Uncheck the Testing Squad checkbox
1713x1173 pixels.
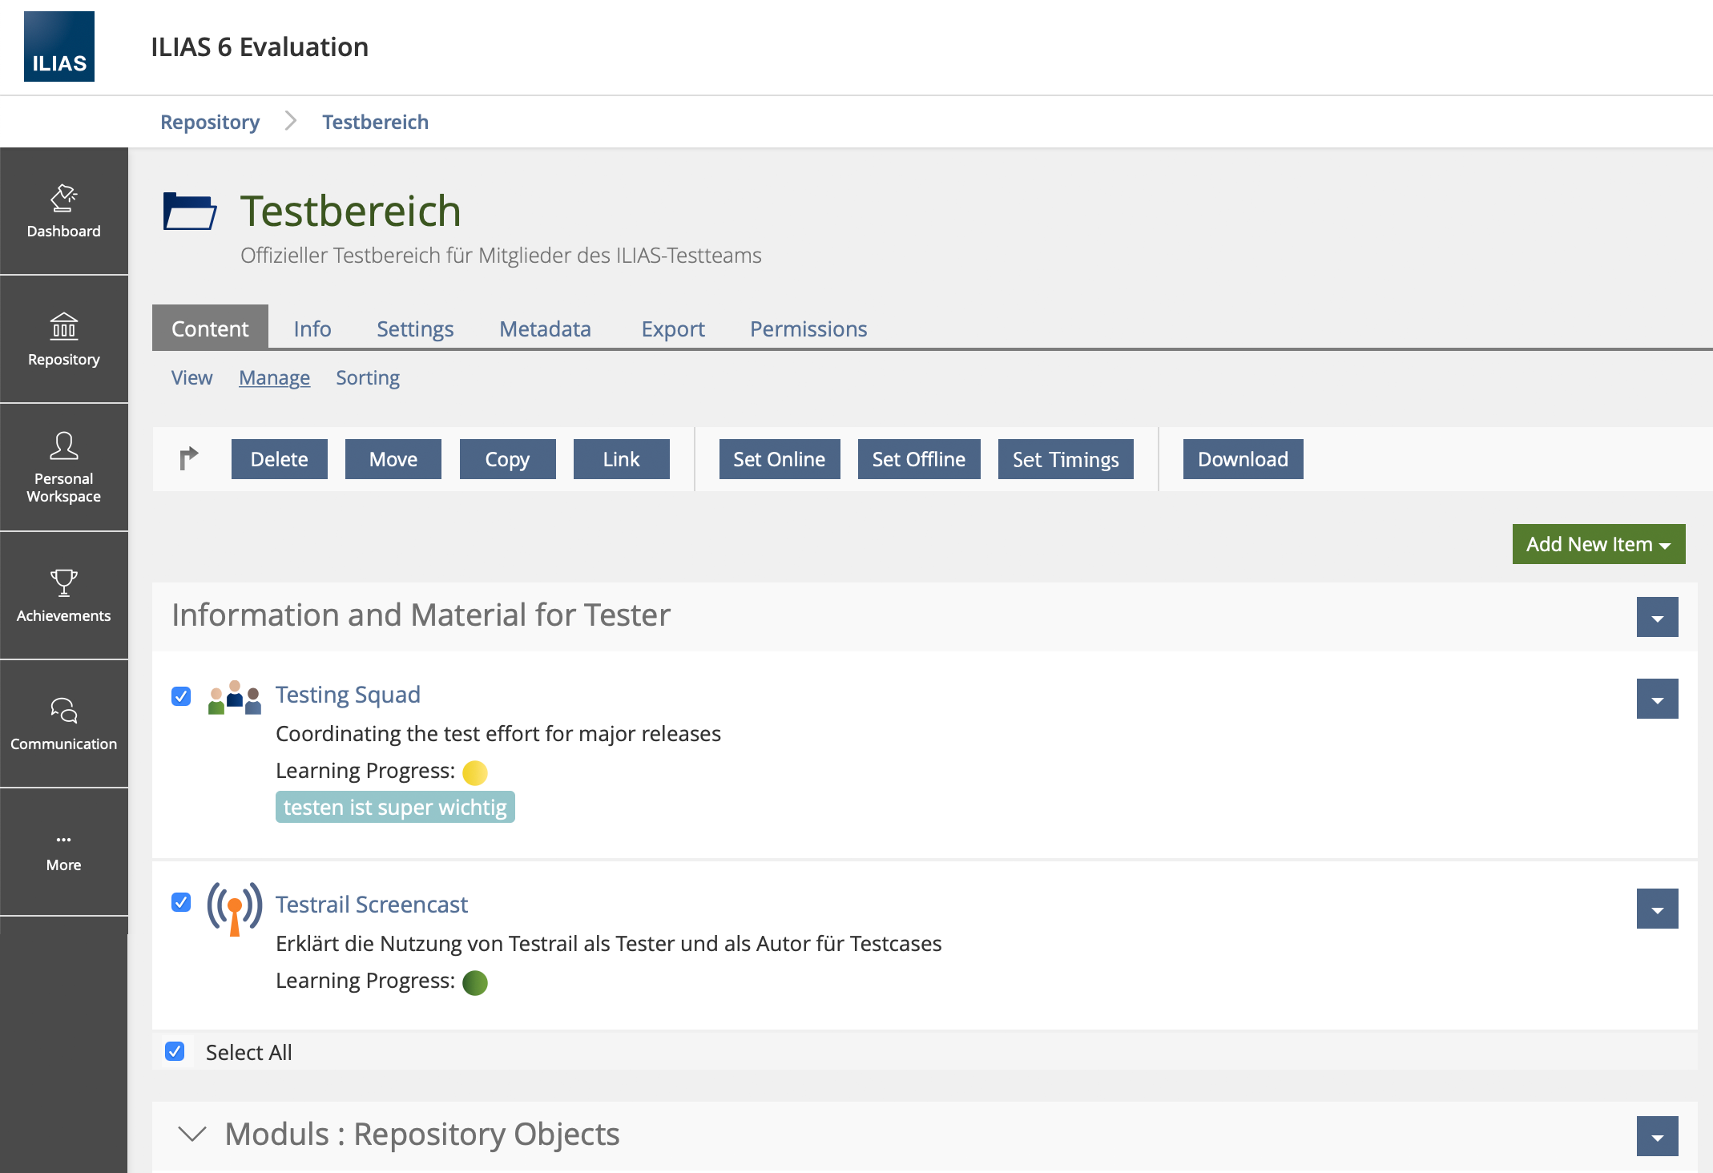point(181,696)
